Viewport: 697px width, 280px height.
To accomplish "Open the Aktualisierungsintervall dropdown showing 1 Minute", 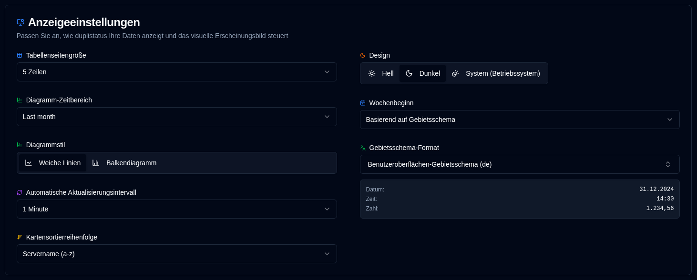I will (x=177, y=209).
